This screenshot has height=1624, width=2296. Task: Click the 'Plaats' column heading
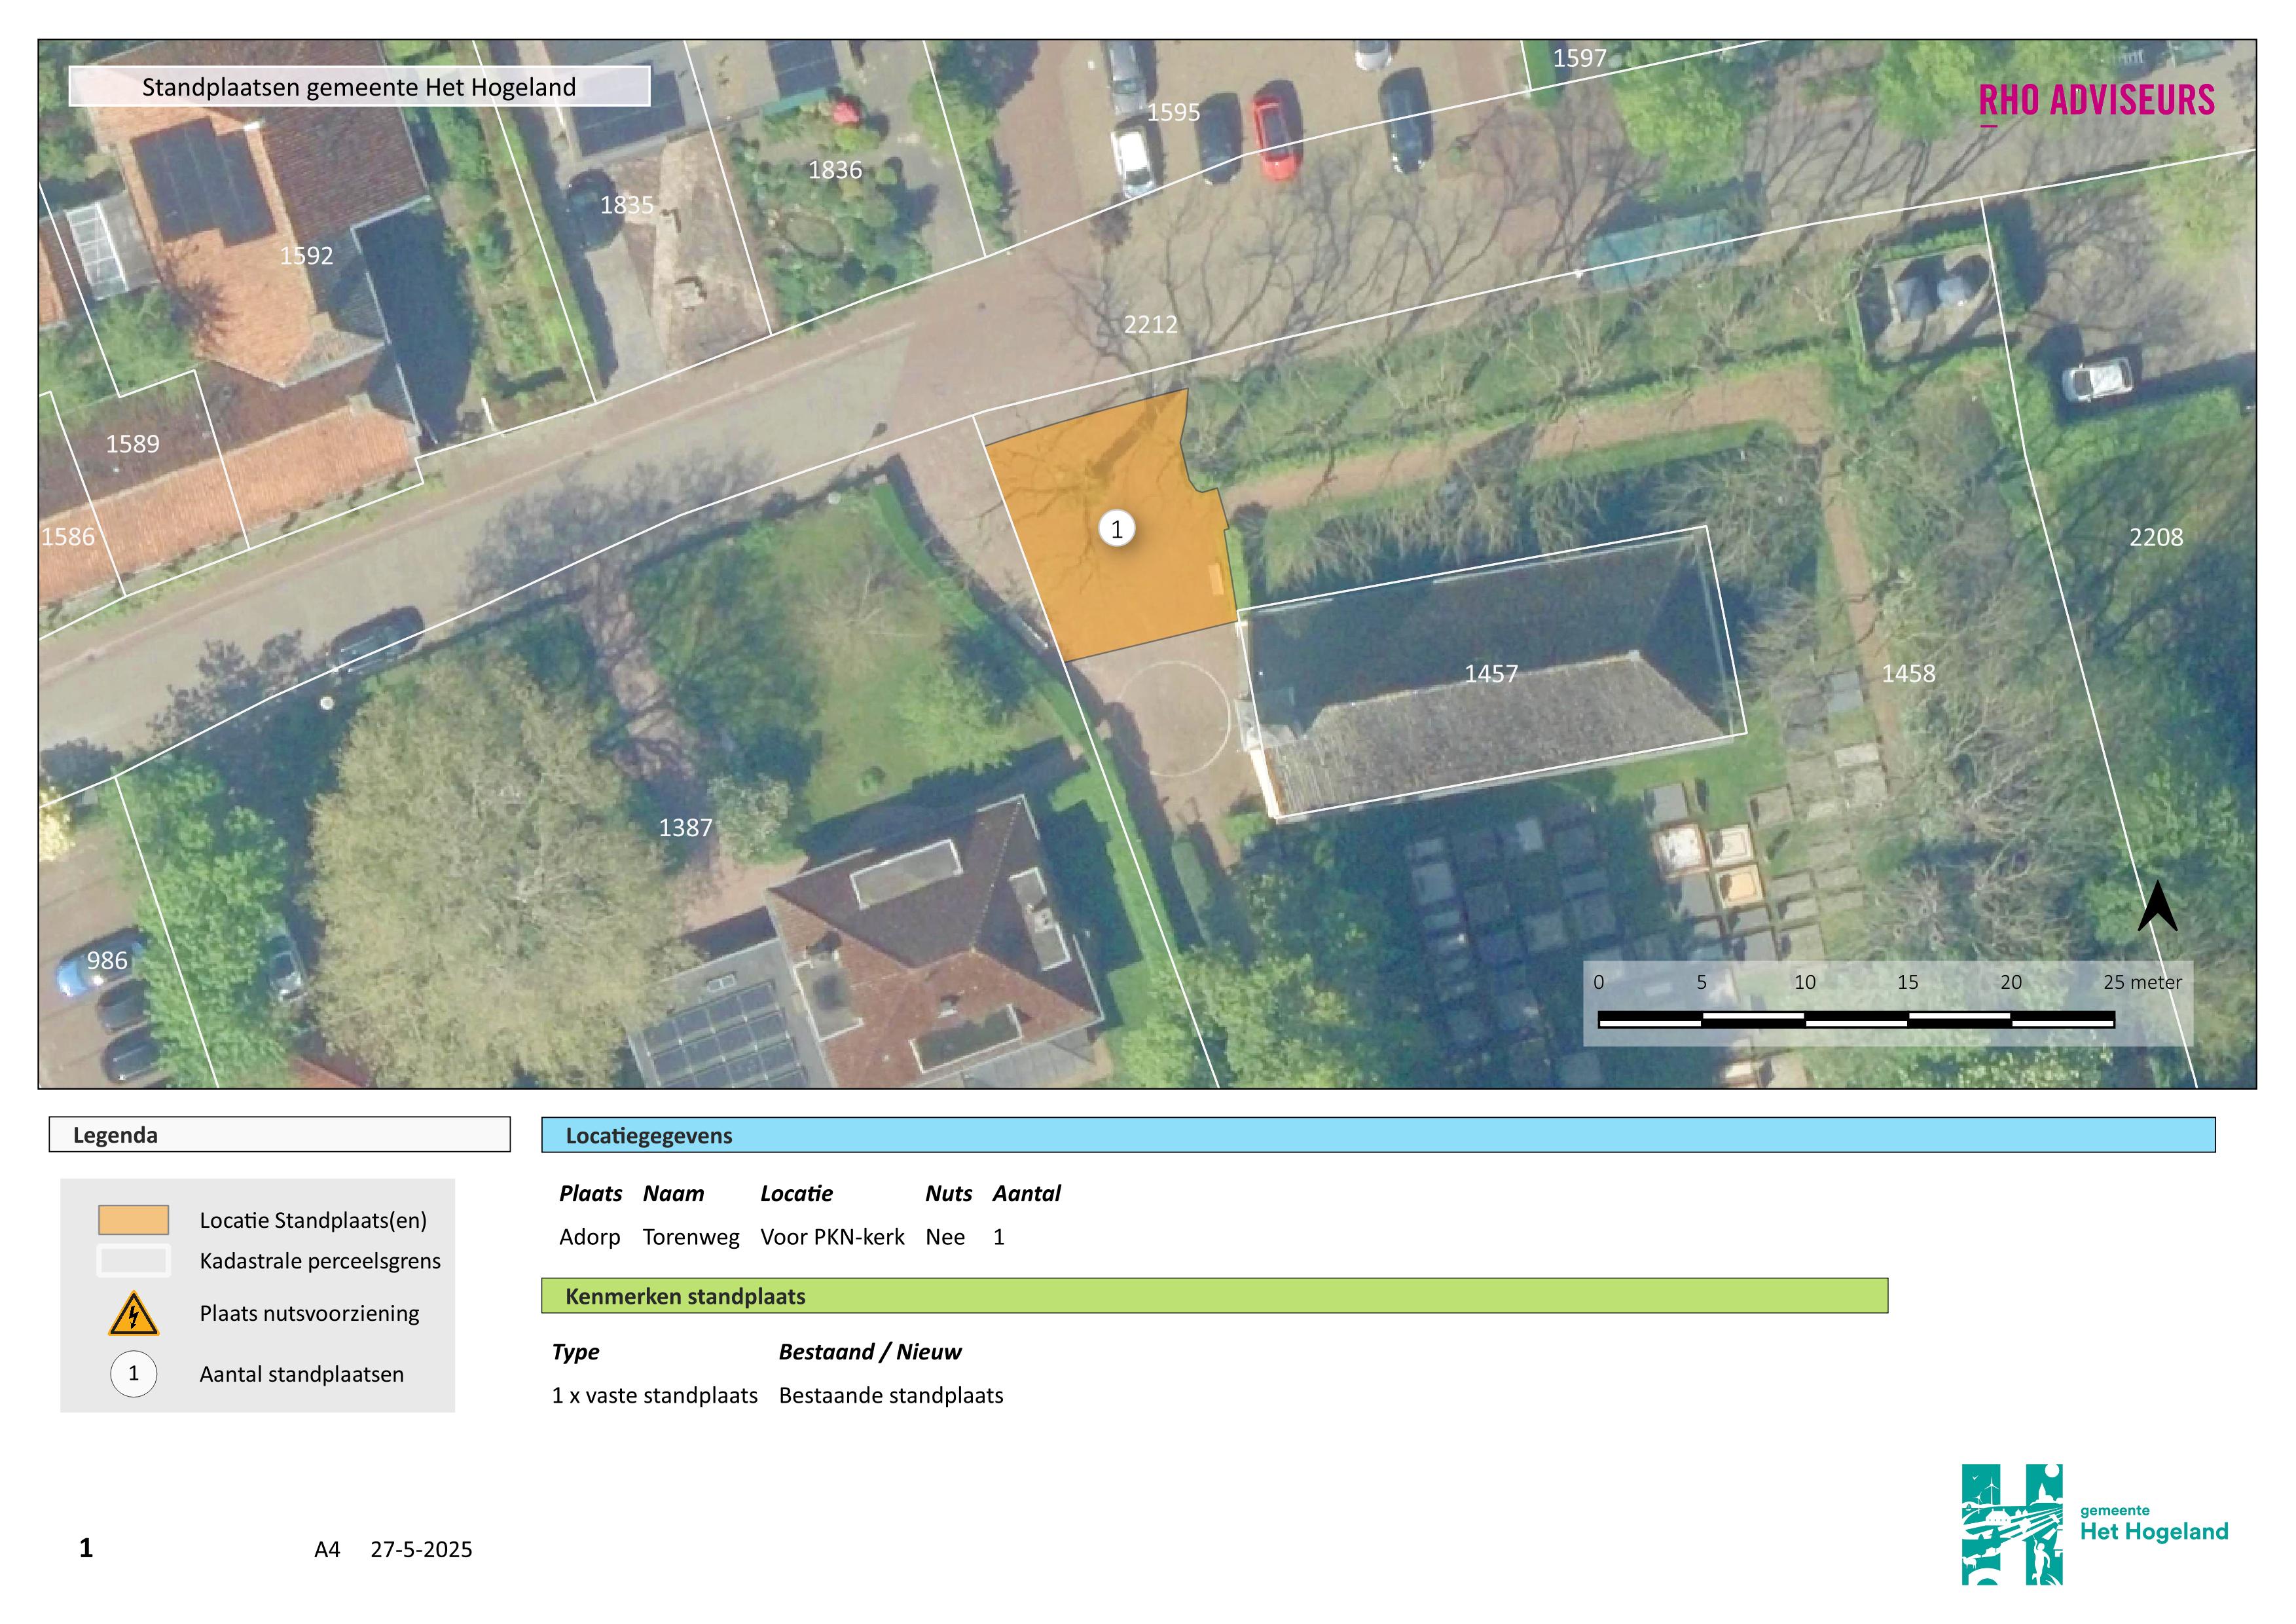590,1193
